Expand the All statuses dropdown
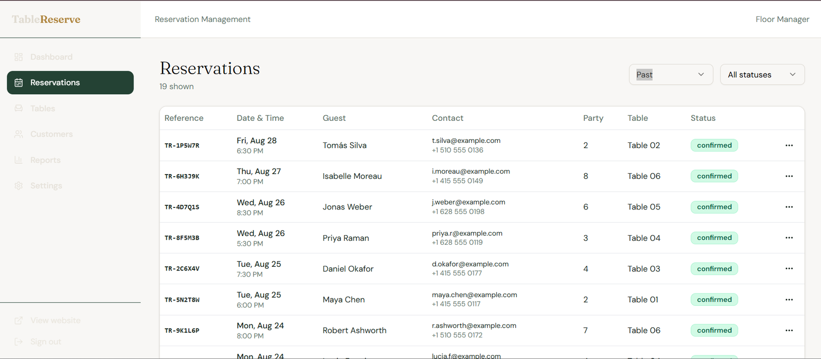Screen dimensions: 821x359 pos(763,75)
